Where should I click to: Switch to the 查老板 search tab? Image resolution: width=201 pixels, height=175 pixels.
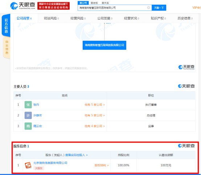pos(94,3)
